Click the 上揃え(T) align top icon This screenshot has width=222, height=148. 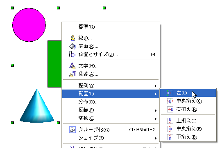pos(170,121)
